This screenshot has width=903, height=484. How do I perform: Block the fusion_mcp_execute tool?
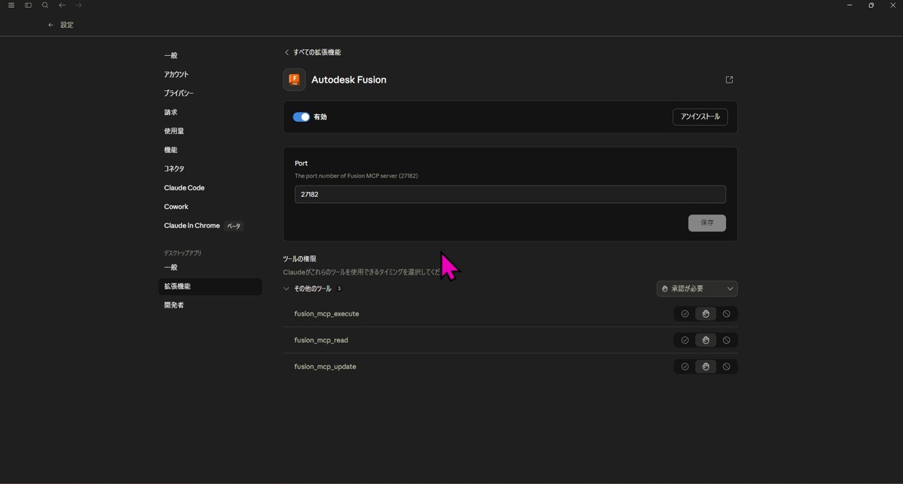(727, 314)
